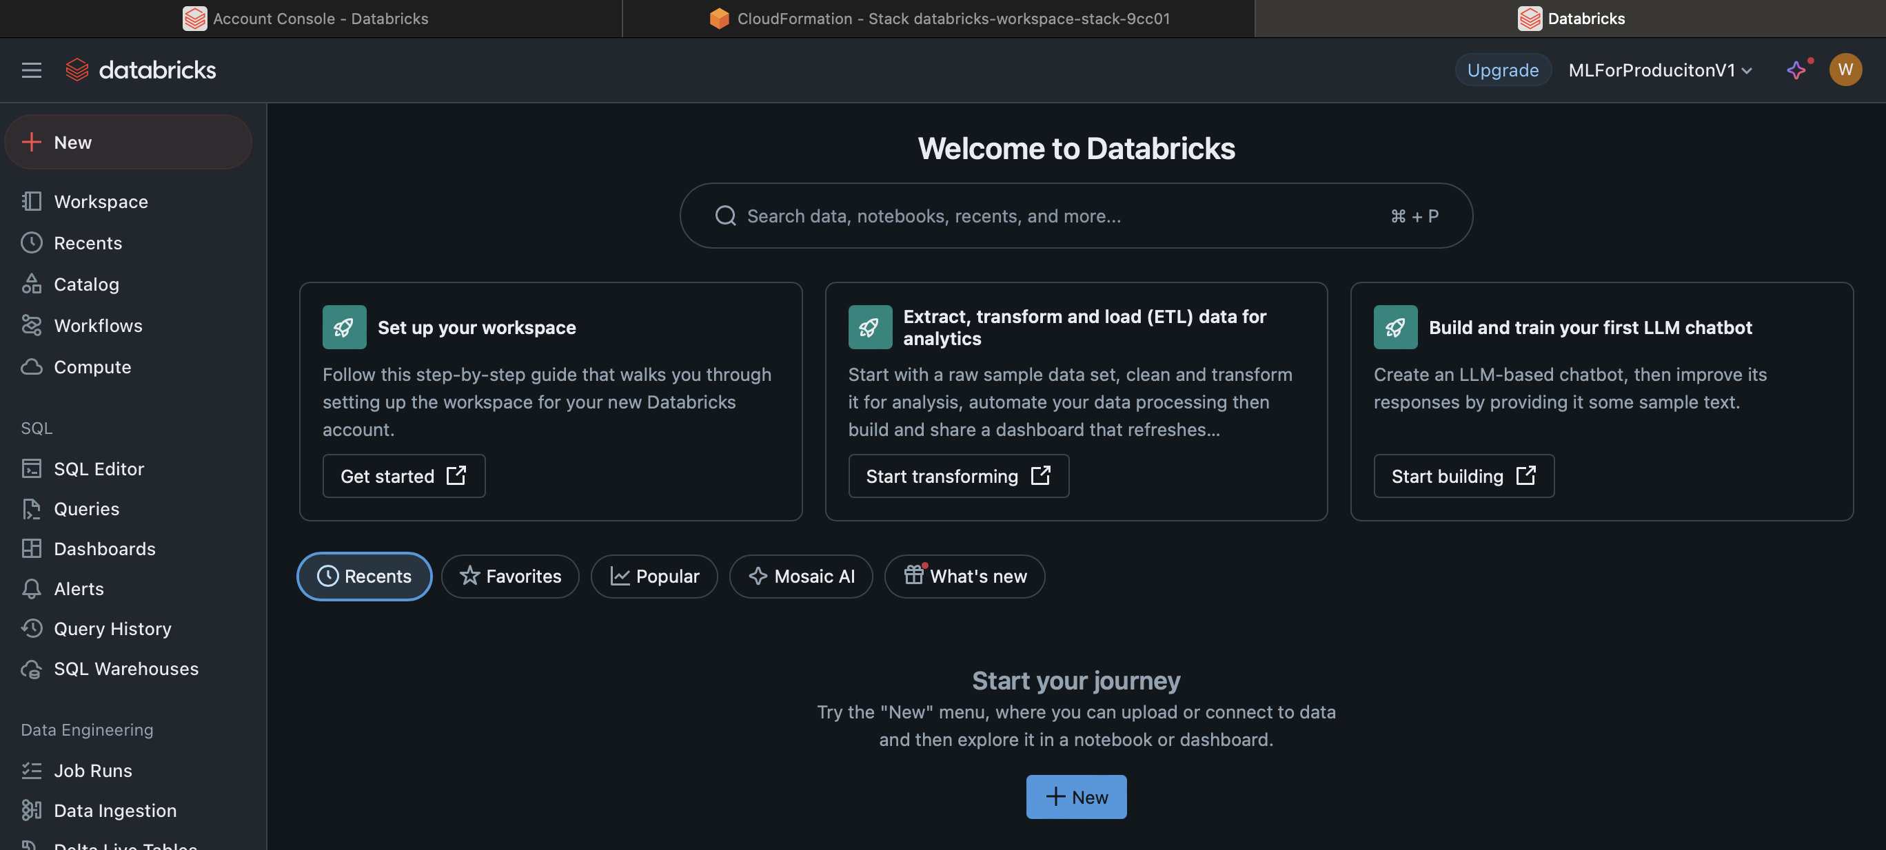1886x850 pixels.
Task: Click the 'Set up your workspace' card title
Action: coord(476,327)
